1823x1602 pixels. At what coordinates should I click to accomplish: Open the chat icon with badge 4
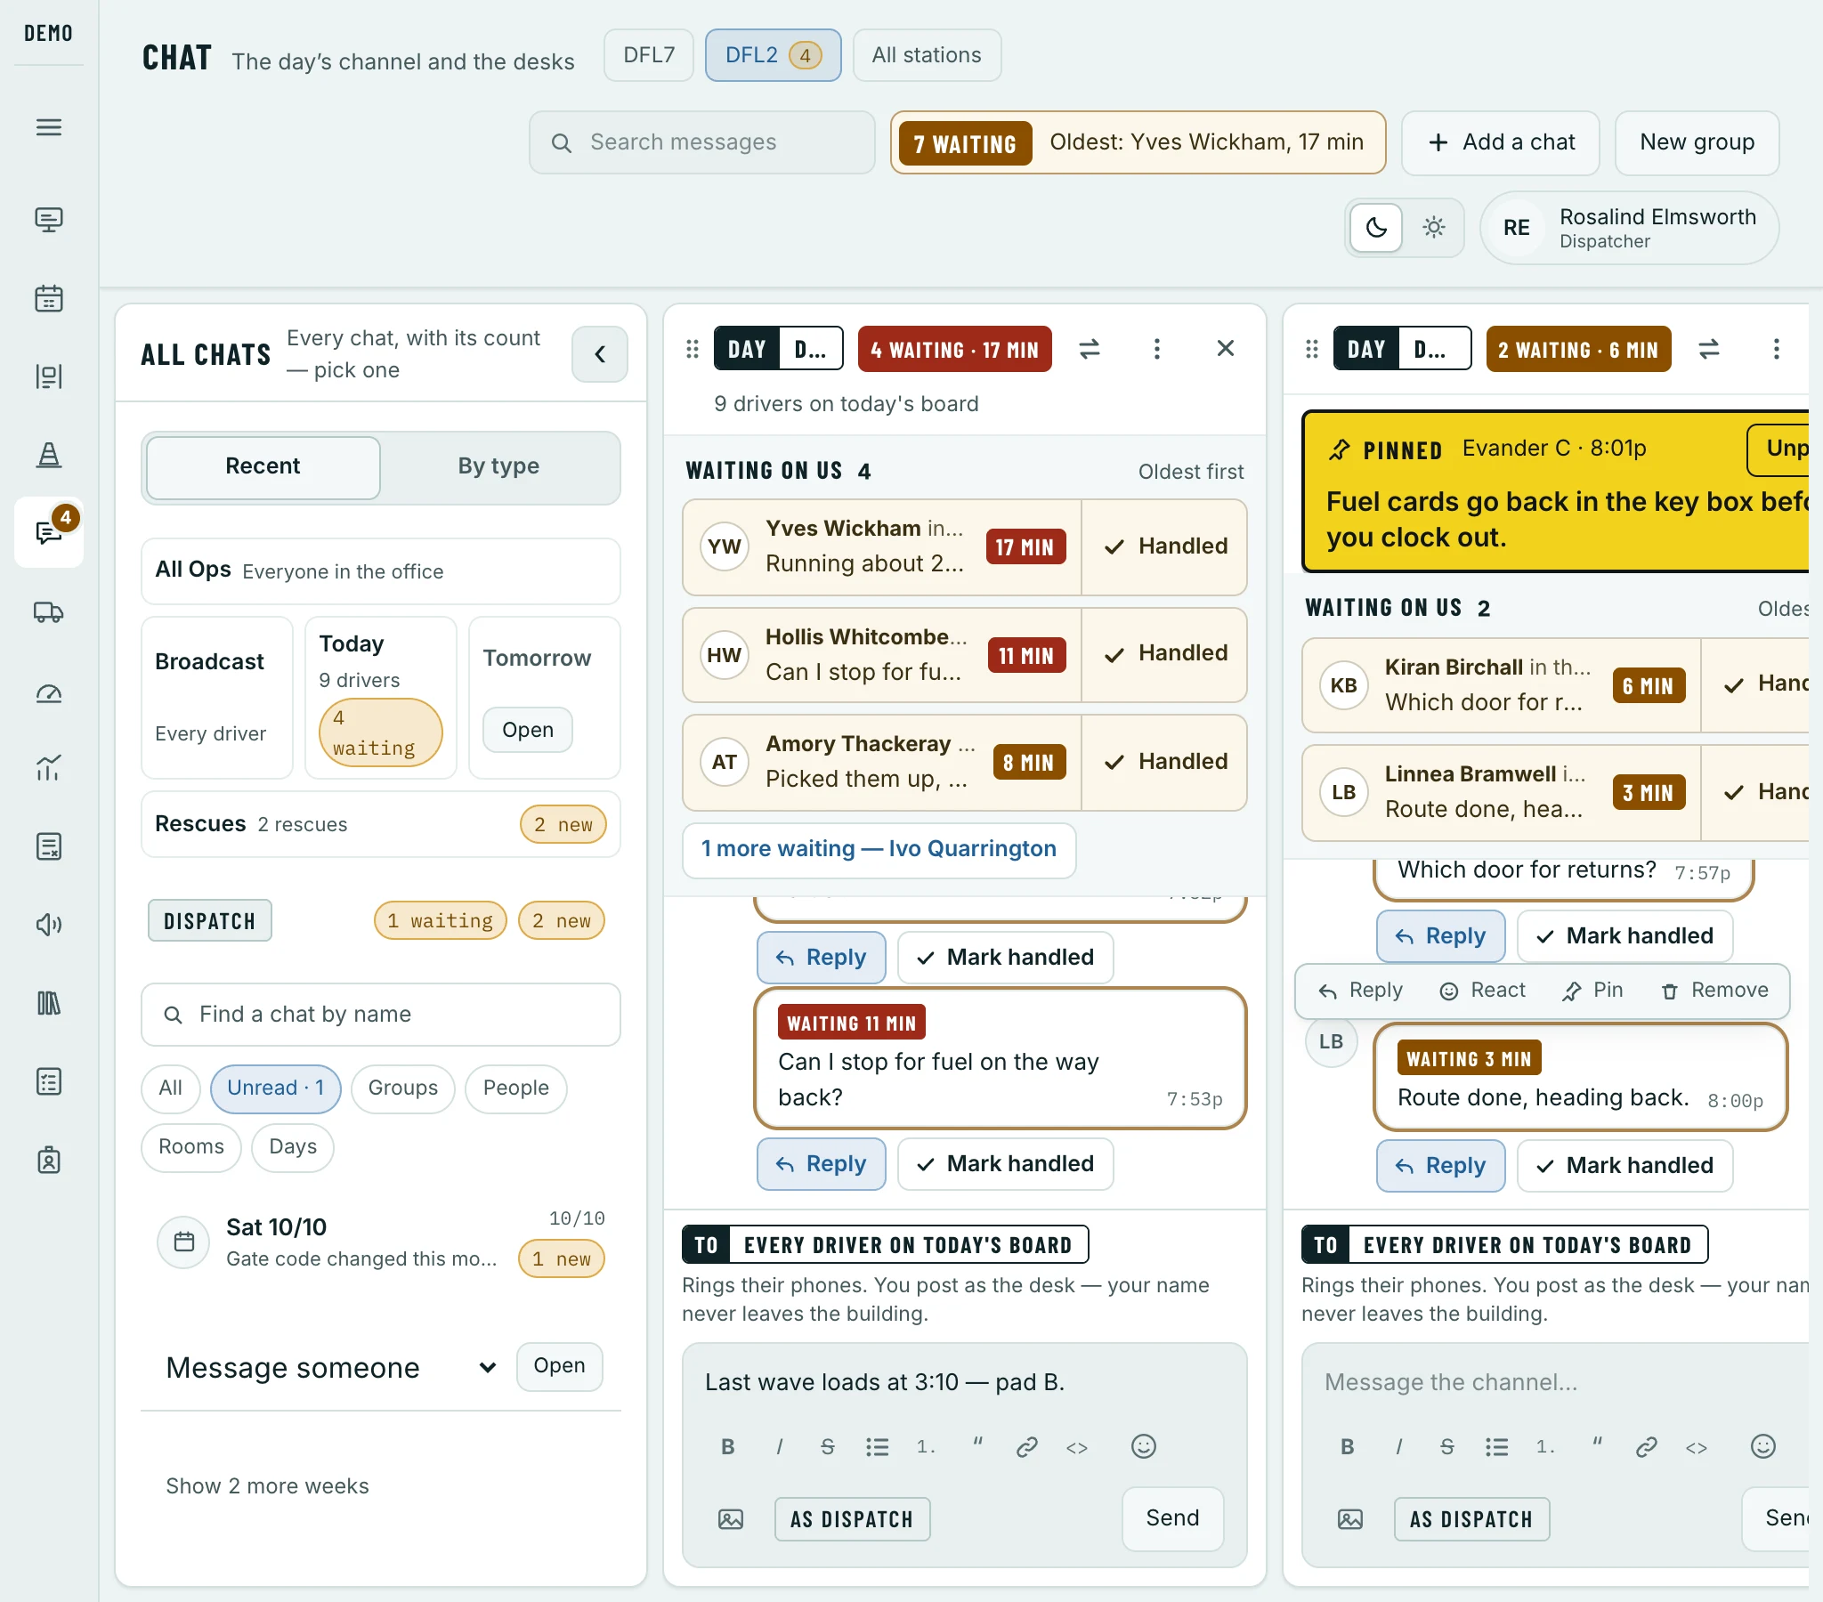pos(49,531)
